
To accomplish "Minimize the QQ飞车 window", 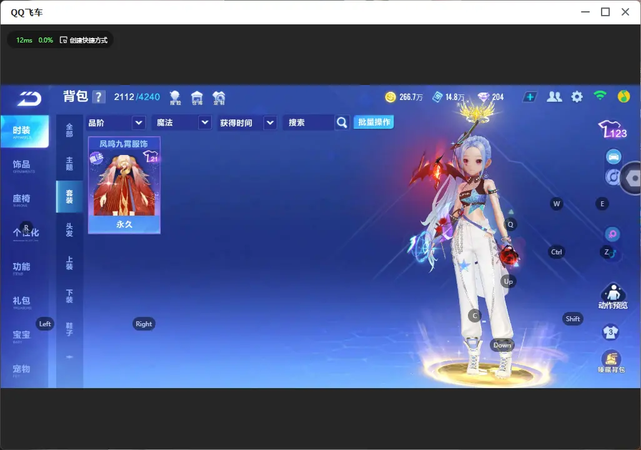I will [585, 12].
